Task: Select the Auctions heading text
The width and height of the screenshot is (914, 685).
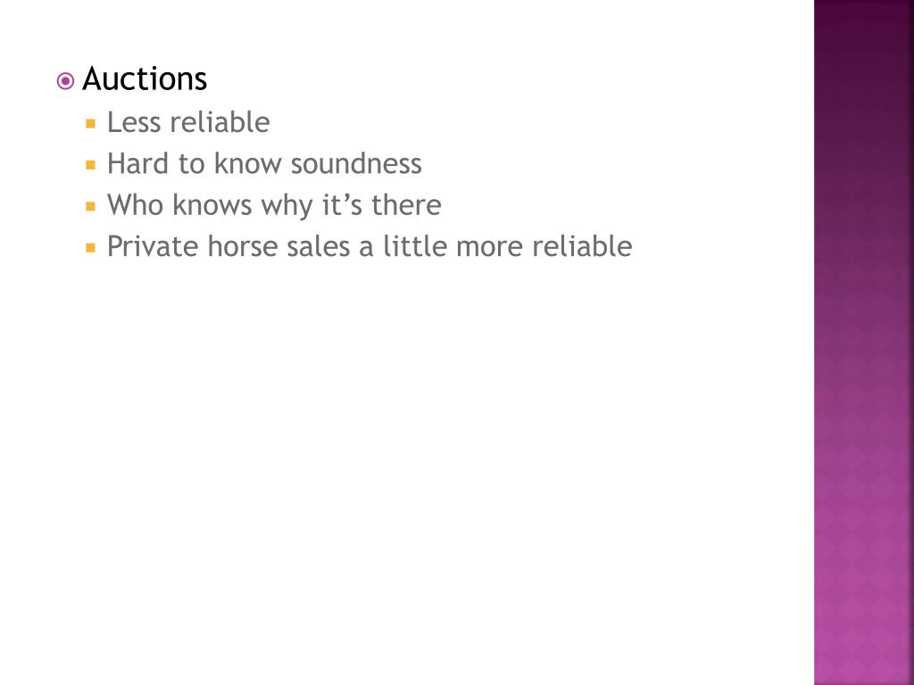Action: point(145,78)
